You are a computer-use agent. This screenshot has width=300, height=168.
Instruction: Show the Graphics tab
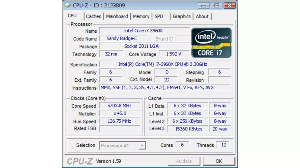181,16
